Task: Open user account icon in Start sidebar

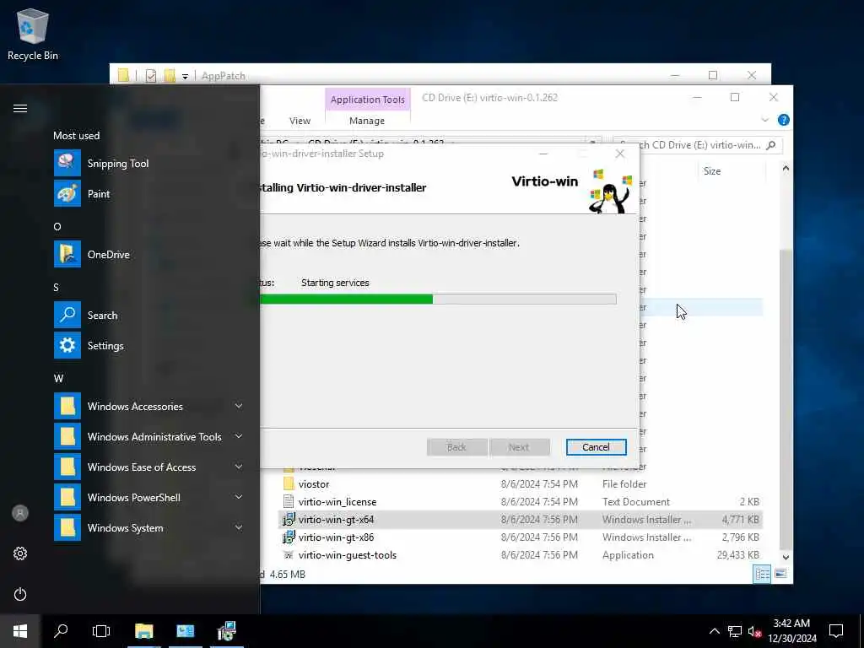Action: 20,513
